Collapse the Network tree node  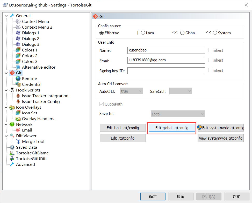coord(6,125)
